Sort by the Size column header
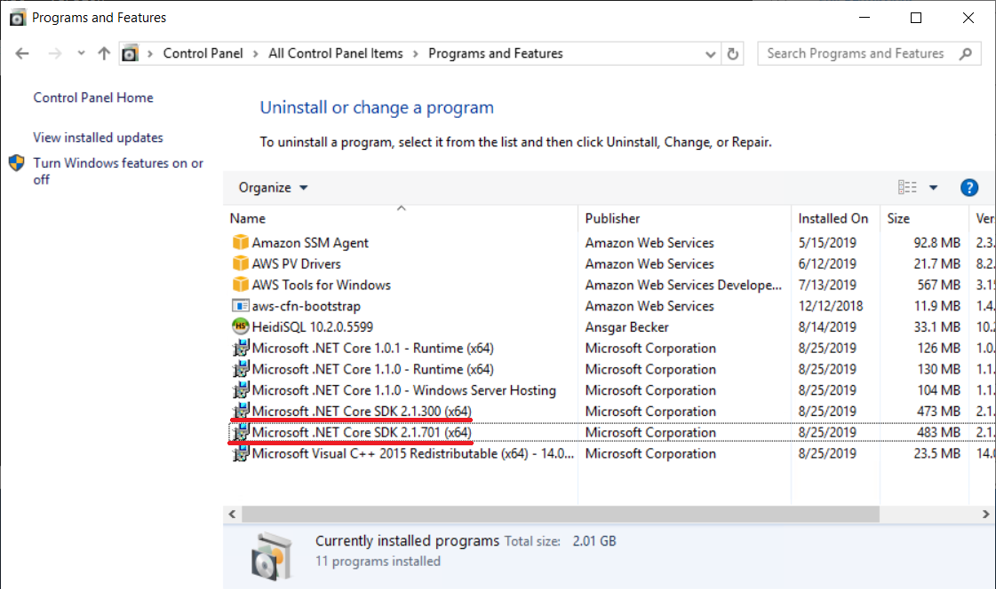Viewport: 996px width, 589px height. 924,218
